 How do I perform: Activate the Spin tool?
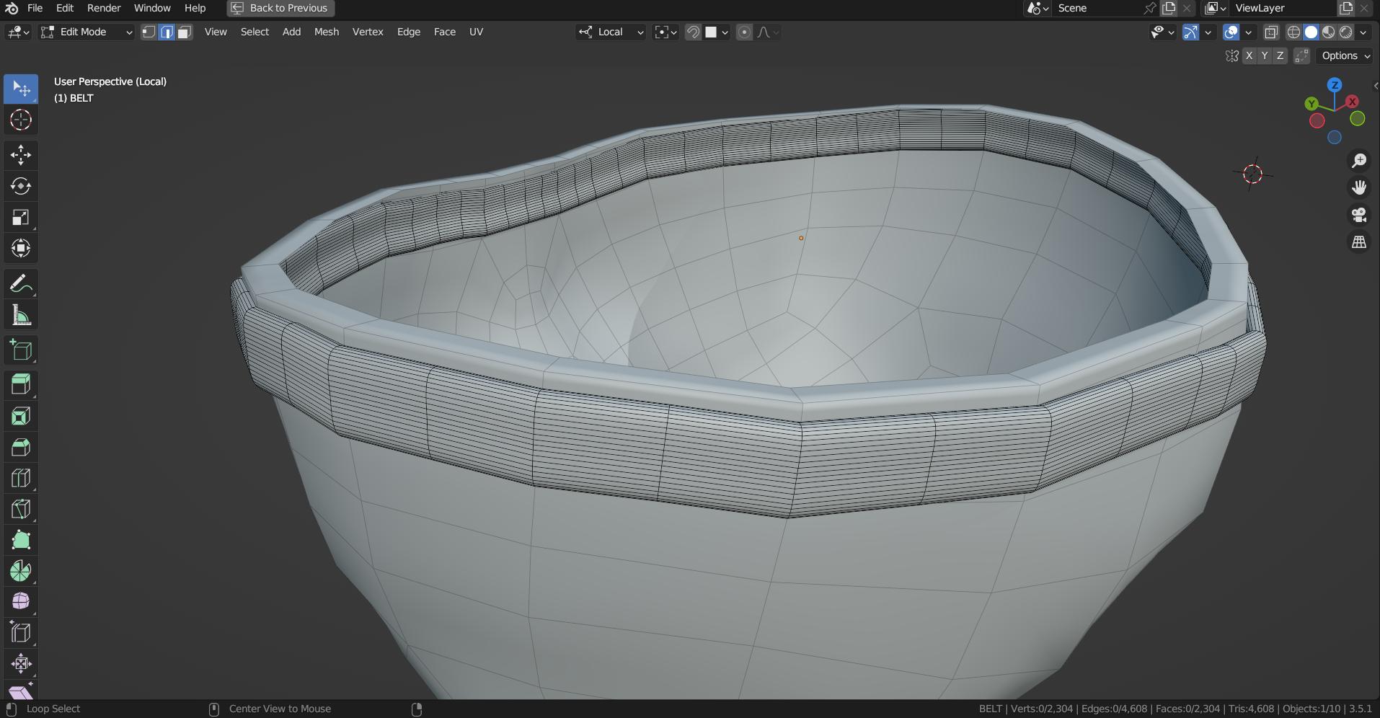(x=21, y=571)
